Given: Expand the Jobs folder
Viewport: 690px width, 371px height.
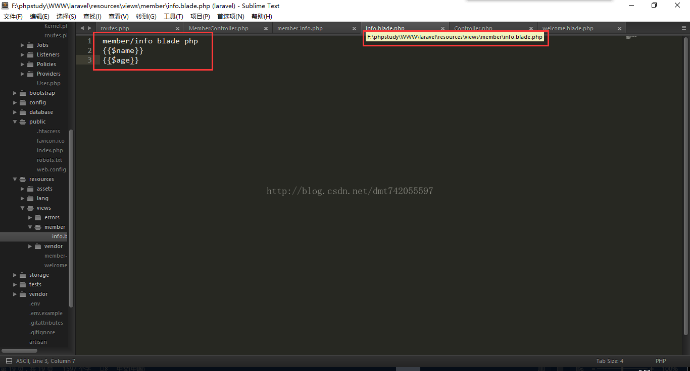Looking at the screenshot, I should tap(23, 45).
